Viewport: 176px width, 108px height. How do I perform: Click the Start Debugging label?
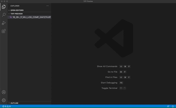pyautogui.click(x=109, y=83)
